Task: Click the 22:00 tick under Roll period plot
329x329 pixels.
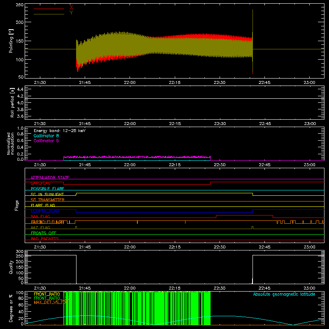Action: pos(130,124)
